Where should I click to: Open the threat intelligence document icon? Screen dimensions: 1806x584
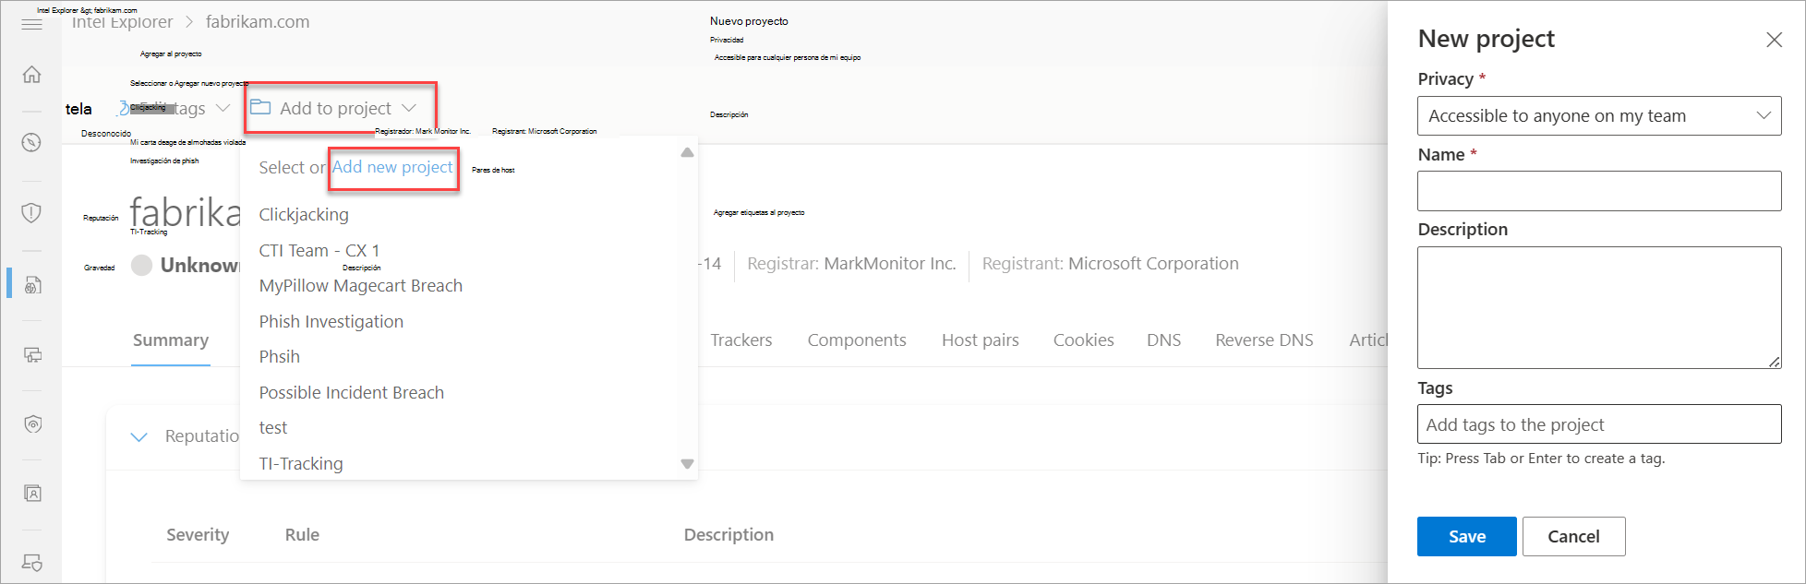(x=32, y=284)
